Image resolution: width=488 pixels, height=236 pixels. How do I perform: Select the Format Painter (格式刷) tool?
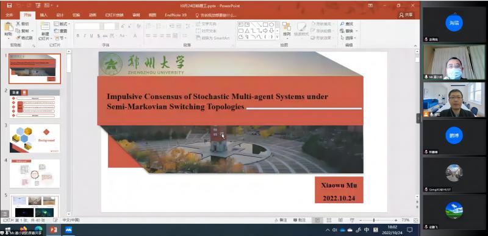tap(24, 38)
